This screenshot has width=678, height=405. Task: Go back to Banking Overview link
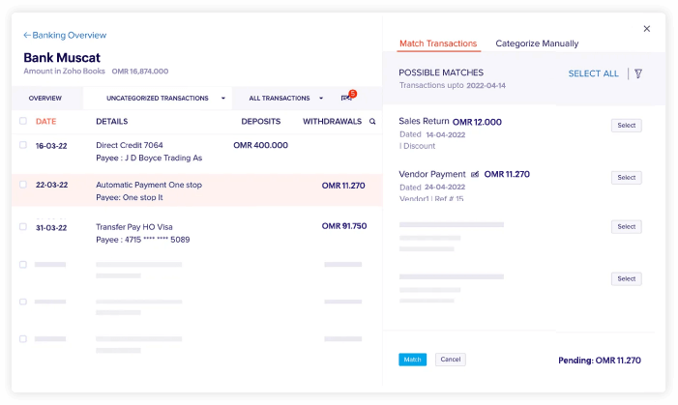[70, 35]
